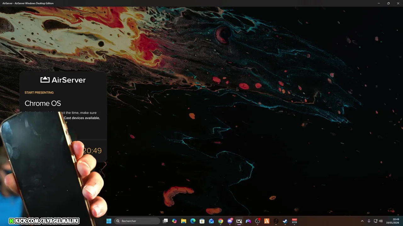403x226 pixels.
Task: Launch Google Chrome from the taskbar
Action: click(x=221, y=221)
